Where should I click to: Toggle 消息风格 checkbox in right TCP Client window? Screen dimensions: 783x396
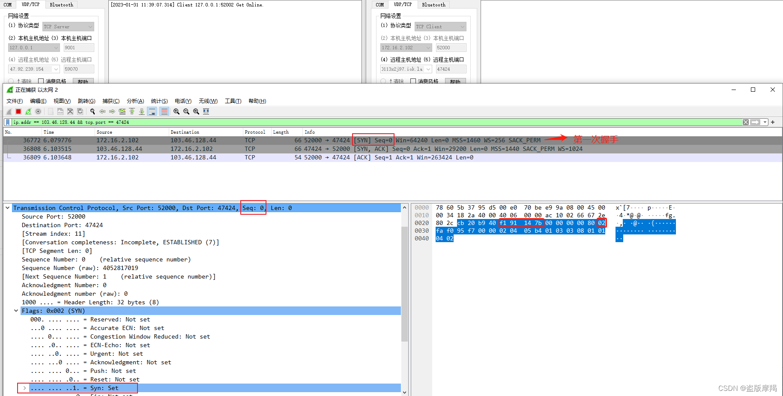coord(413,81)
